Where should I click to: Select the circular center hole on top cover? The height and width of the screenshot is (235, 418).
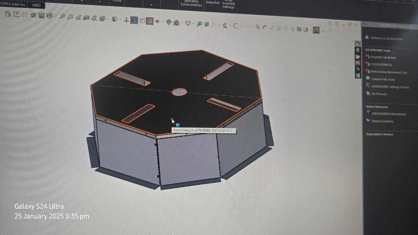pyautogui.click(x=179, y=92)
